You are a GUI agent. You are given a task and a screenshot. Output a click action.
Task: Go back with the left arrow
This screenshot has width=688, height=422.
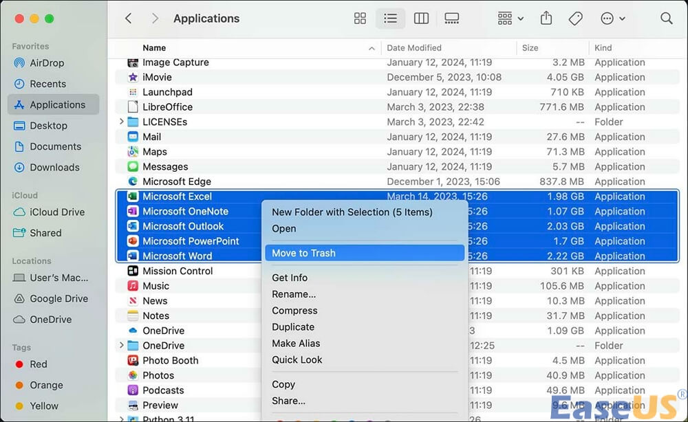pos(129,19)
